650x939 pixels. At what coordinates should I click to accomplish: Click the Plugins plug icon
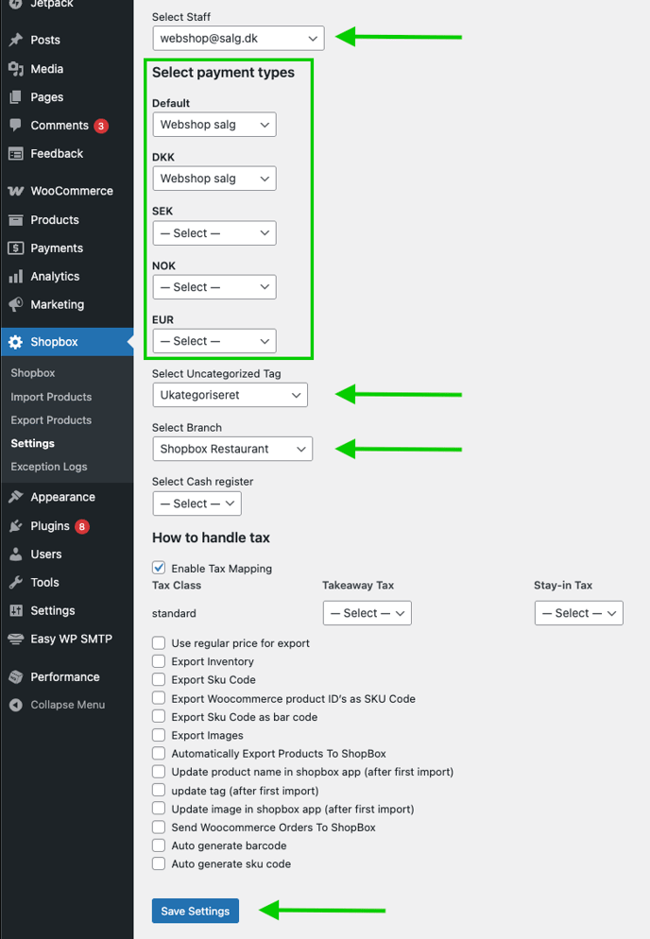(15, 526)
